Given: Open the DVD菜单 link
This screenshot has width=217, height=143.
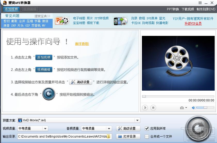Looking at the screenshot, I should (x=152, y=18).
